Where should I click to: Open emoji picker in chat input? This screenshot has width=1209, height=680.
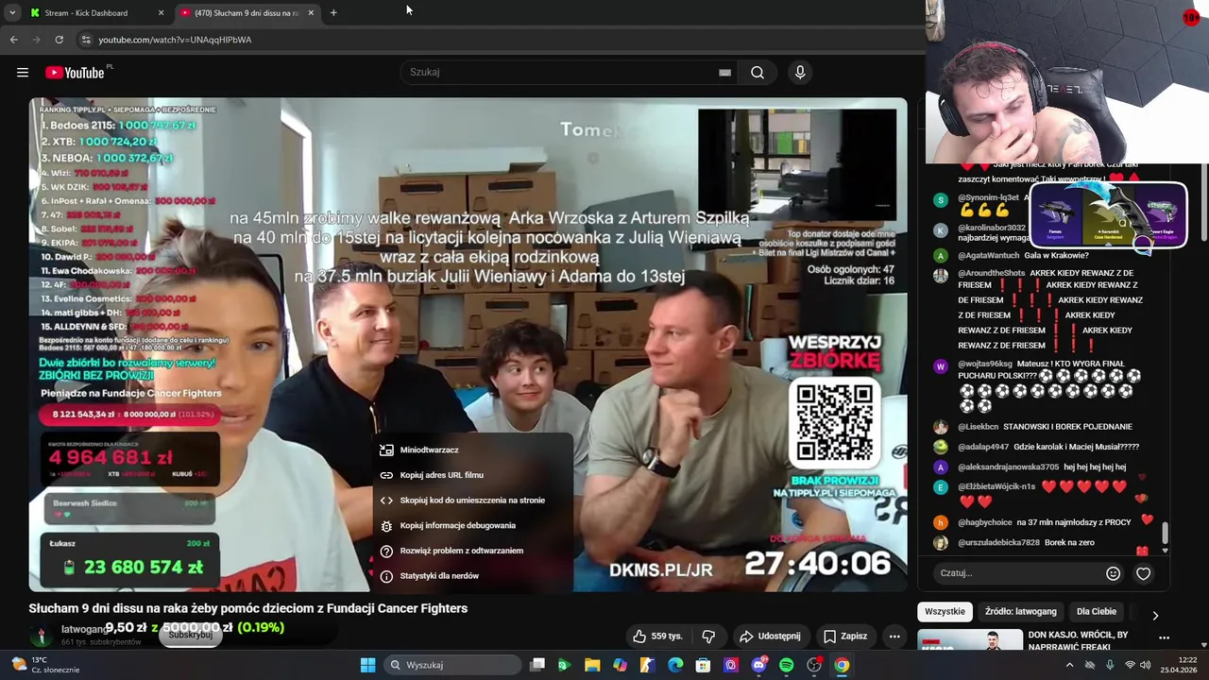click(x=1113, y=573)
